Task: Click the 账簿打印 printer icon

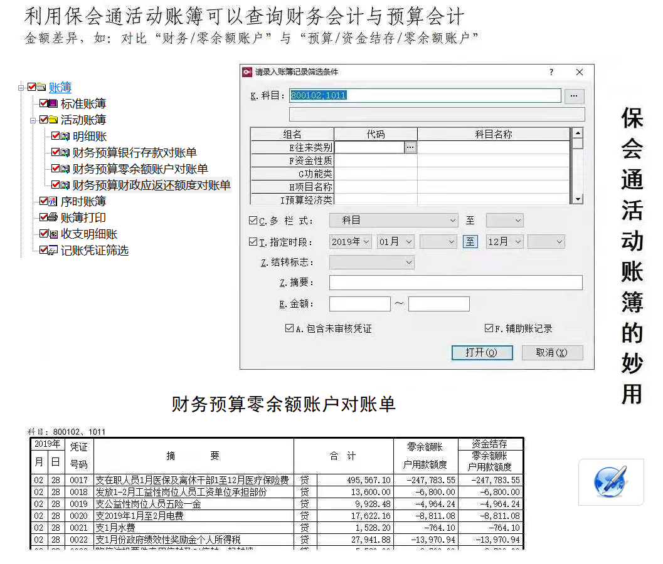Action: 53,217
